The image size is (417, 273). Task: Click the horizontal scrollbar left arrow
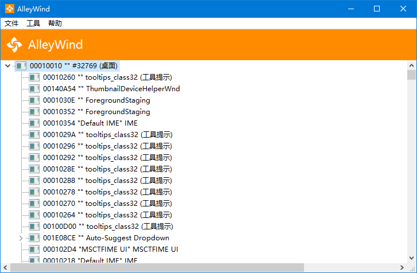click(5, 267)
